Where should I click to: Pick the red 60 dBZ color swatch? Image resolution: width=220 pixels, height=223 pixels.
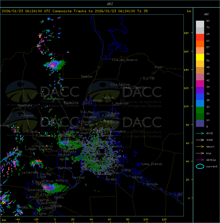coord(200,37)
